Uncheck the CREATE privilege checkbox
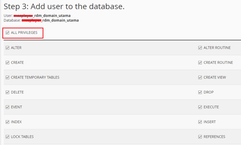This screenshot has width=241, height=145. (x=8, y=62)
